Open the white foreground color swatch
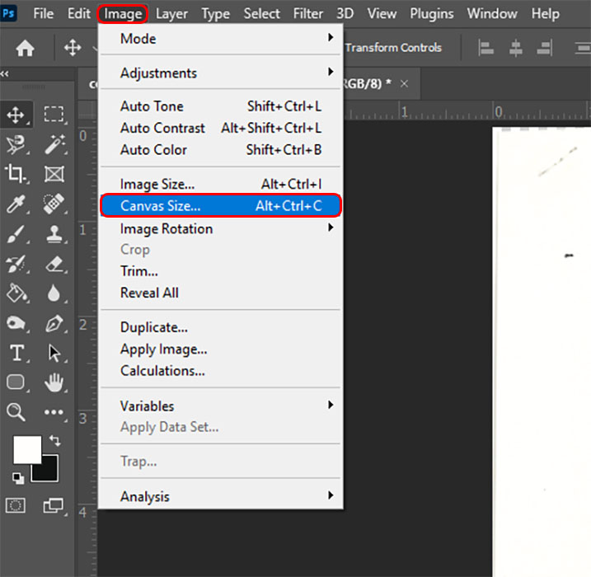Image resolution: width=591 pixels, height=577 pixels. pyautogui.click(x=26, y=449)
